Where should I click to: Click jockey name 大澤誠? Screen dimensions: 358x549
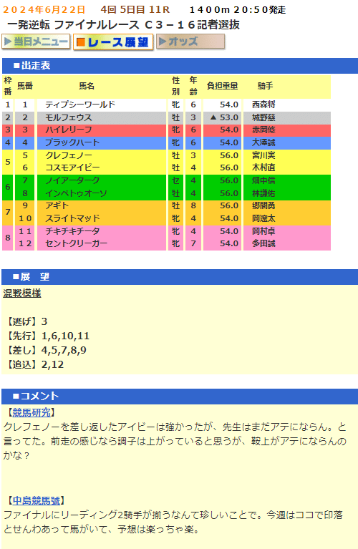click(263, 142)
